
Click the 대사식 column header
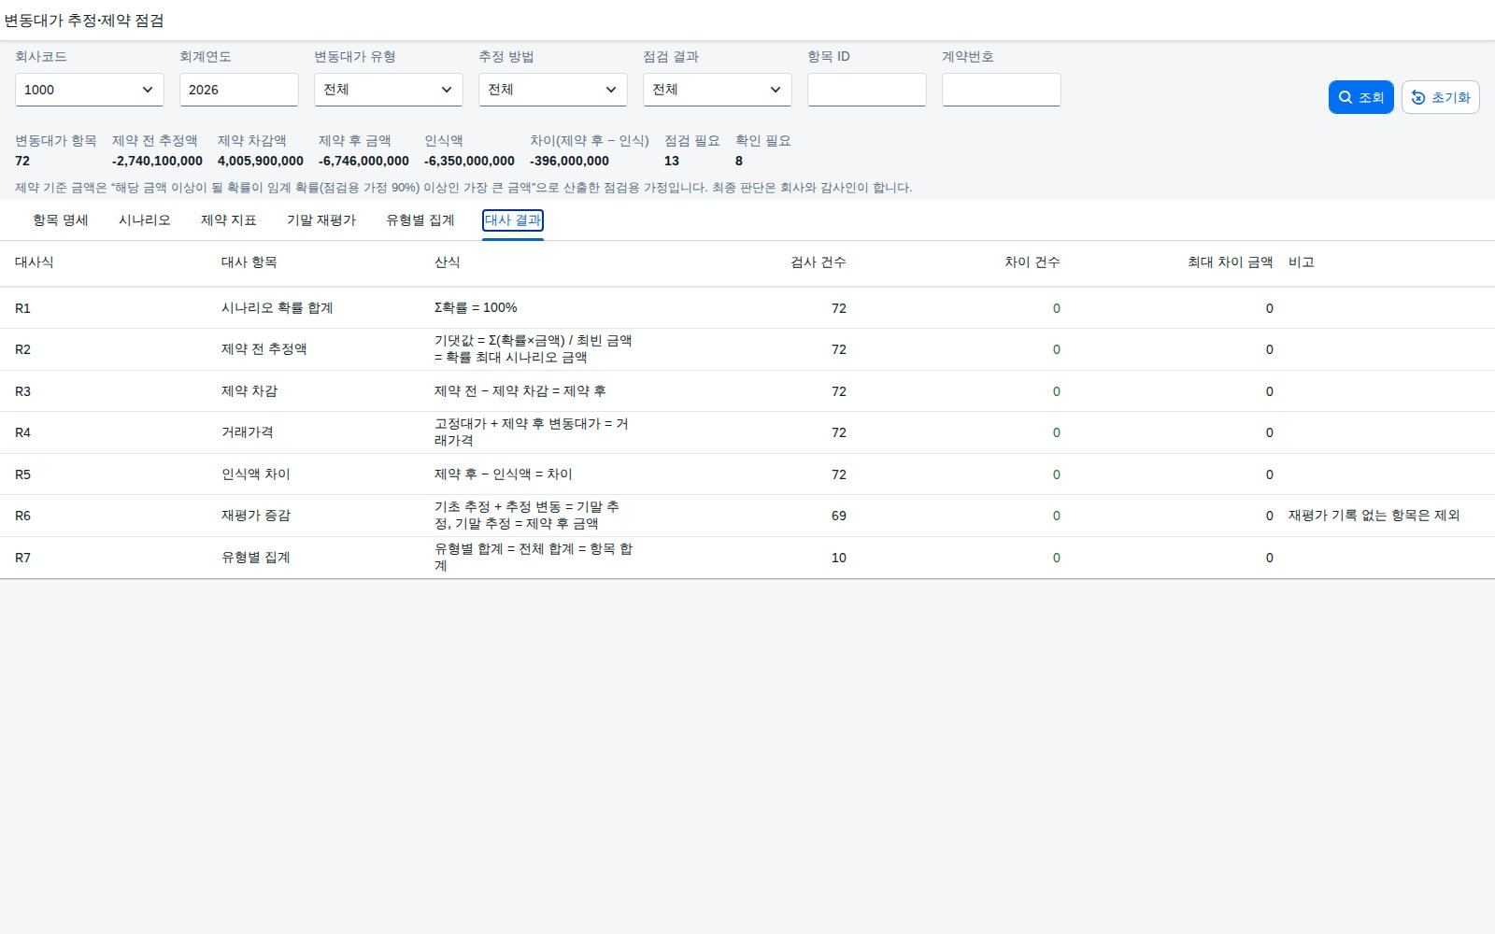coord(35,262)
